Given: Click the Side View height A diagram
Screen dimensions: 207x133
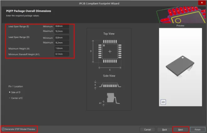Looking at the screenshot, I should (108, 85).
